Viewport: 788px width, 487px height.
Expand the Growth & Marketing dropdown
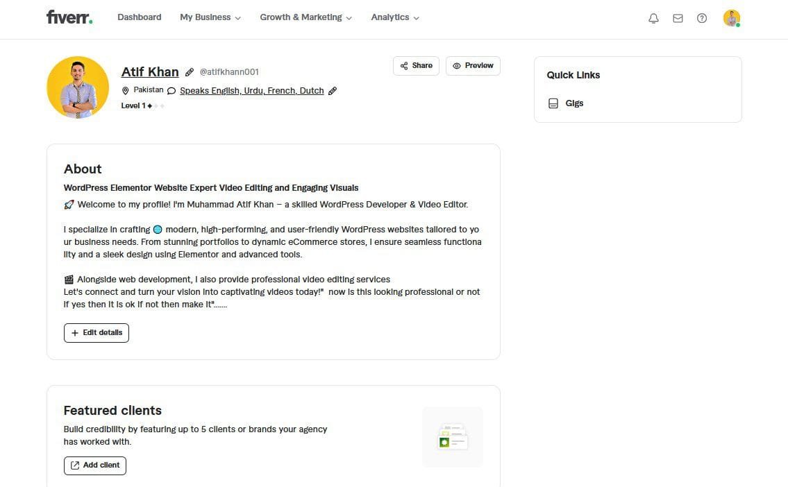point(305,17)
